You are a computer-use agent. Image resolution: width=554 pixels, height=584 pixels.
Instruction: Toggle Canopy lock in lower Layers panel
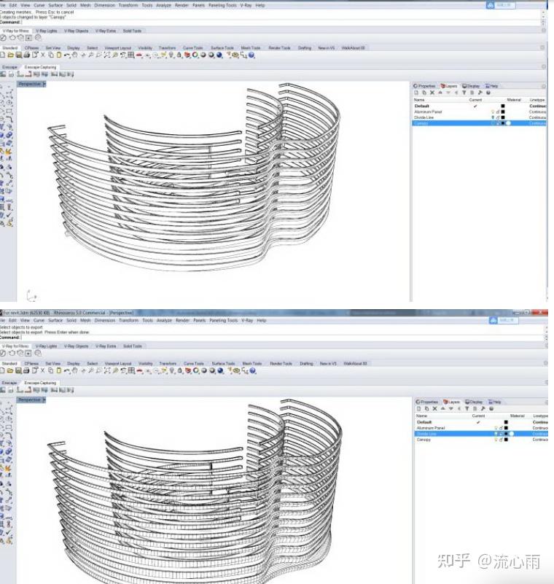click(x=501, y=440)
